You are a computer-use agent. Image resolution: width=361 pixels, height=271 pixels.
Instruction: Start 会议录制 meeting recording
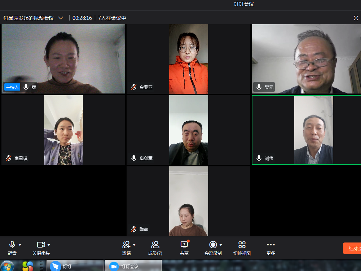point(213,245)
